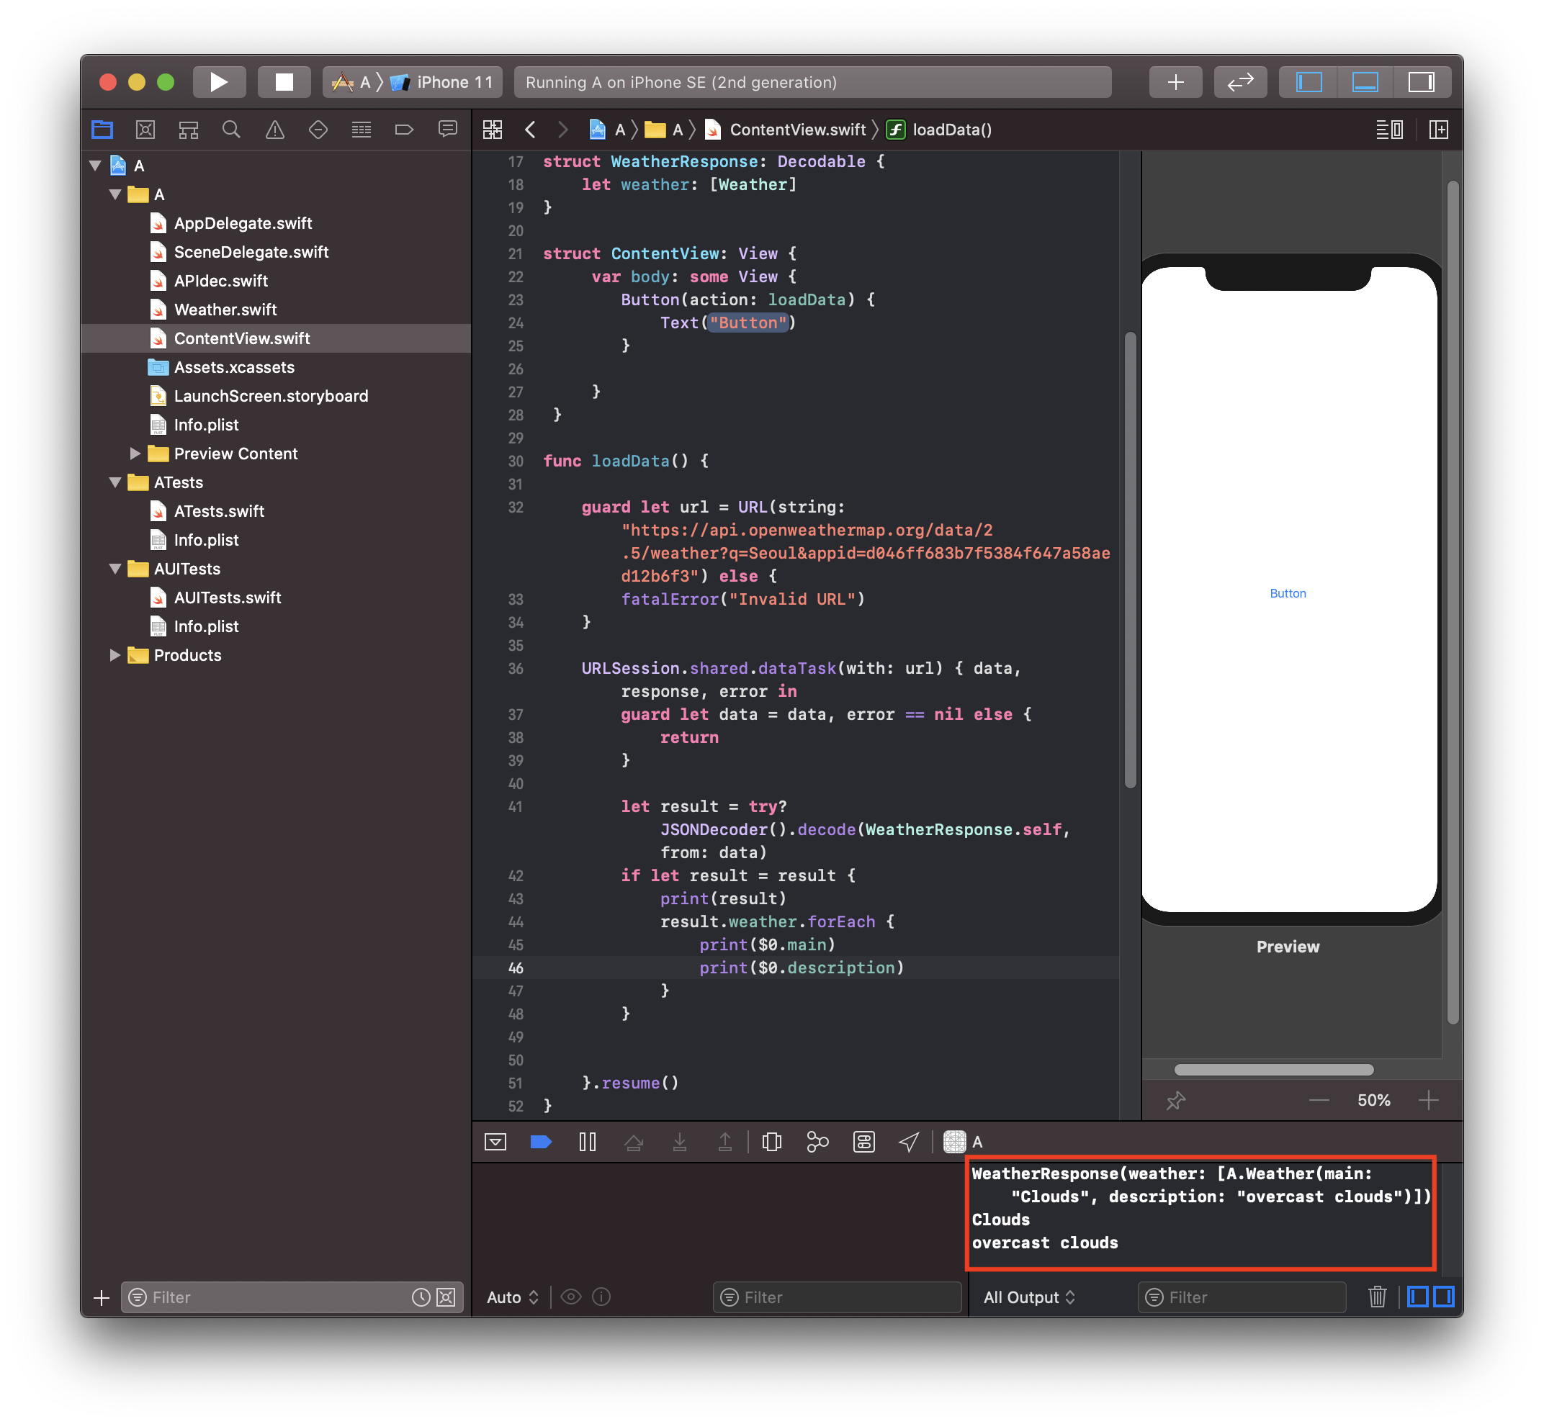Image resolution: width=1544 pixels, height=1424 pixels.
Task: Click the Simulate Location arrow icon
Action: [909, 1142]
